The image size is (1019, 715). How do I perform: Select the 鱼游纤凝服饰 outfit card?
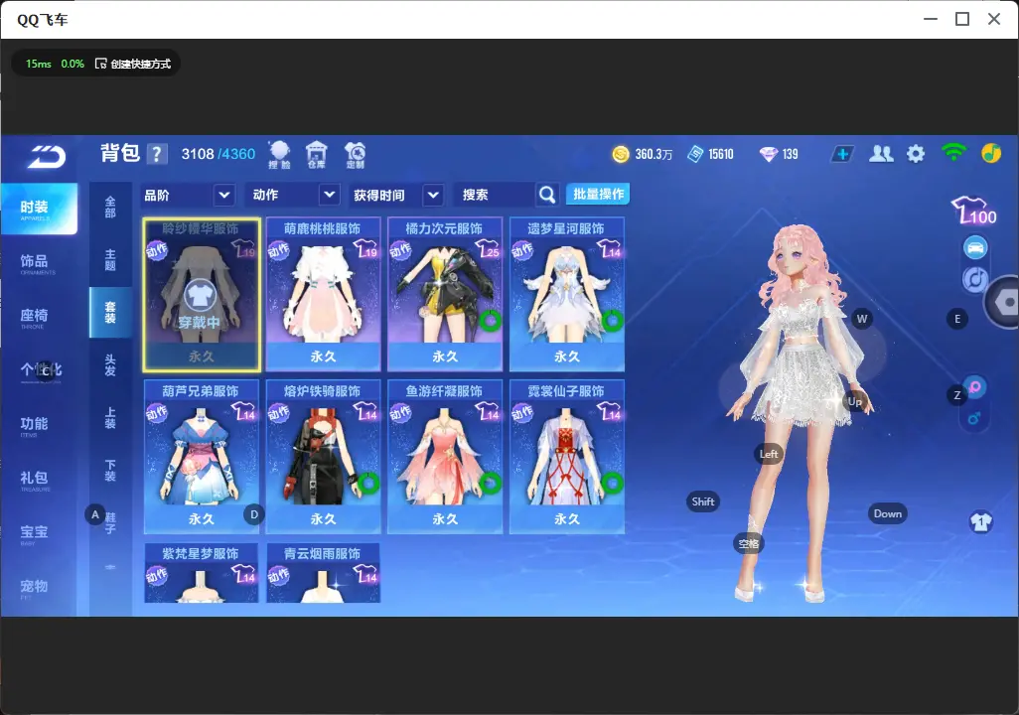[445, 457]
